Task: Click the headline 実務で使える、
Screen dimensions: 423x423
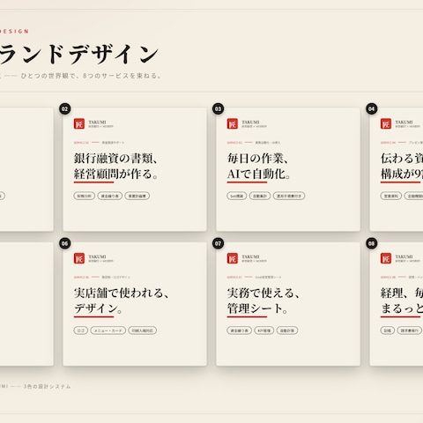Action: [x=263, y=293]
